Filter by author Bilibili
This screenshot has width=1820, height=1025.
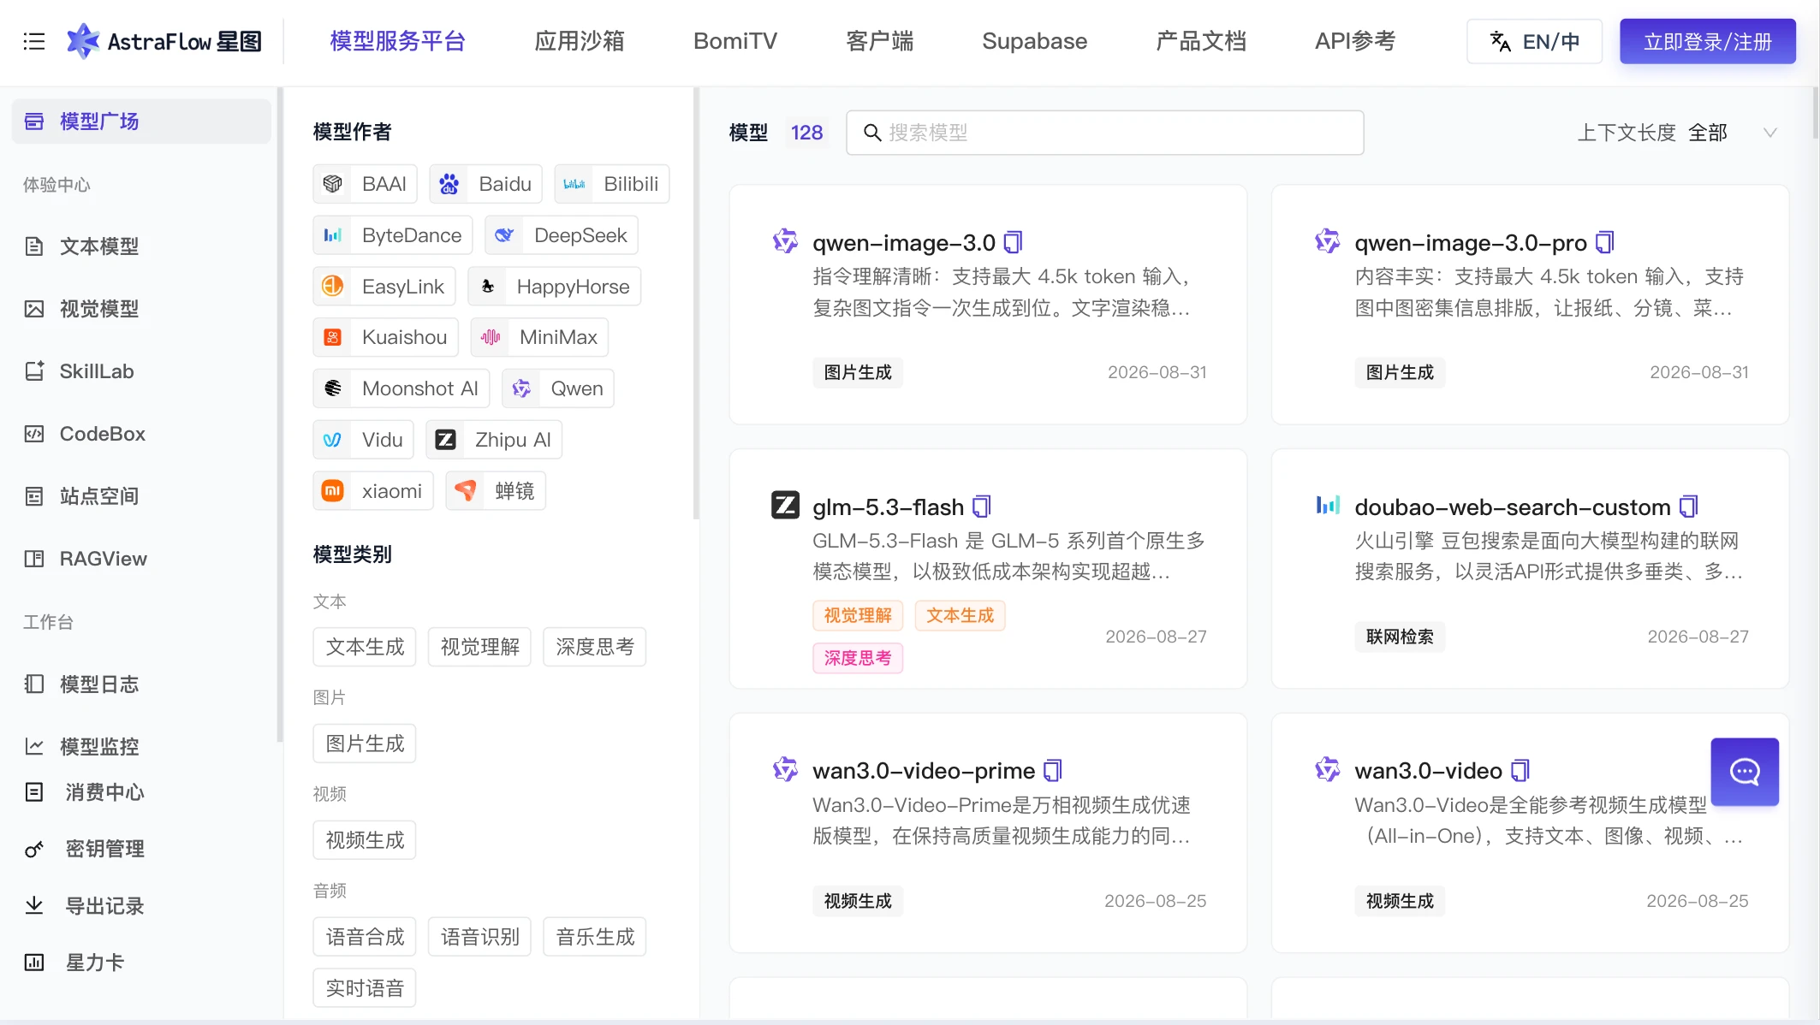(611, 184)
